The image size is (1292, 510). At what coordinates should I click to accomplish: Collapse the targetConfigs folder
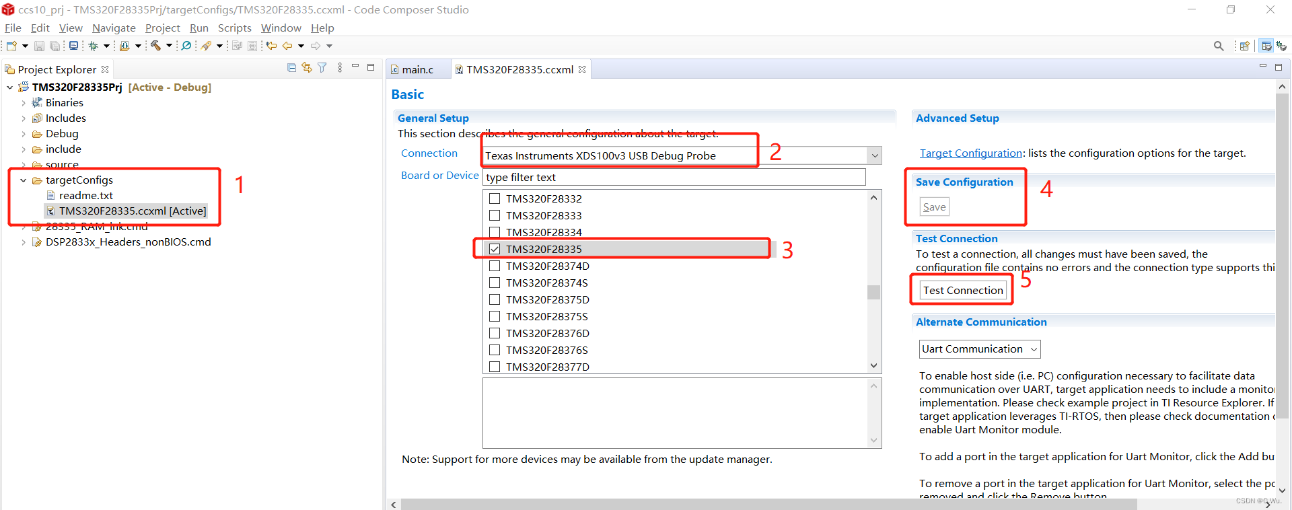coord(24,180)
